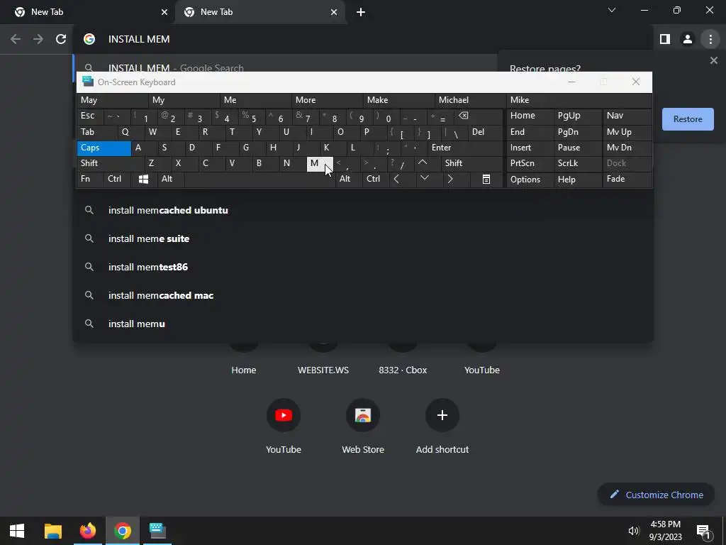The width and height of the screenshot is (726, 545).
Task: Open the taskbar clock showing 4:58 PM
Action: 665,531
